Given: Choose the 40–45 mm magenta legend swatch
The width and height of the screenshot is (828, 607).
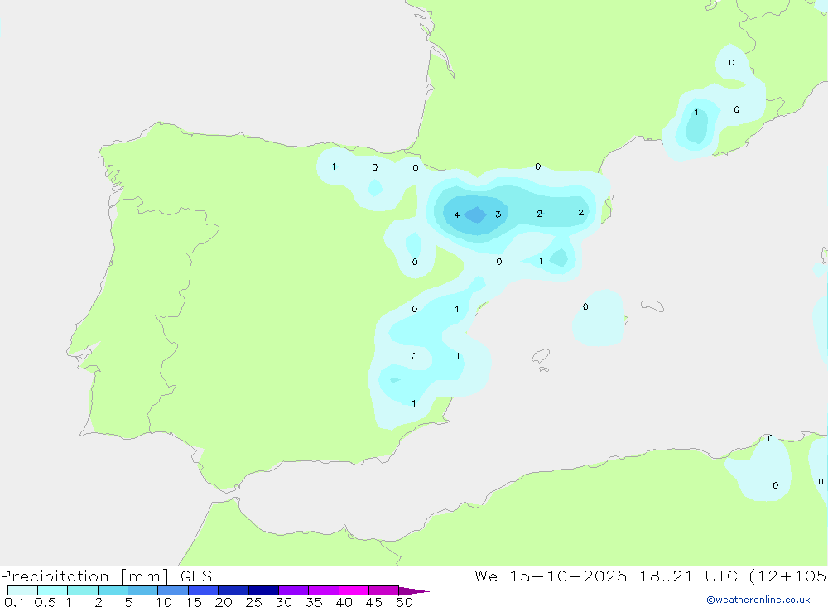Looking at the screenshot, I should coord(354,590).
